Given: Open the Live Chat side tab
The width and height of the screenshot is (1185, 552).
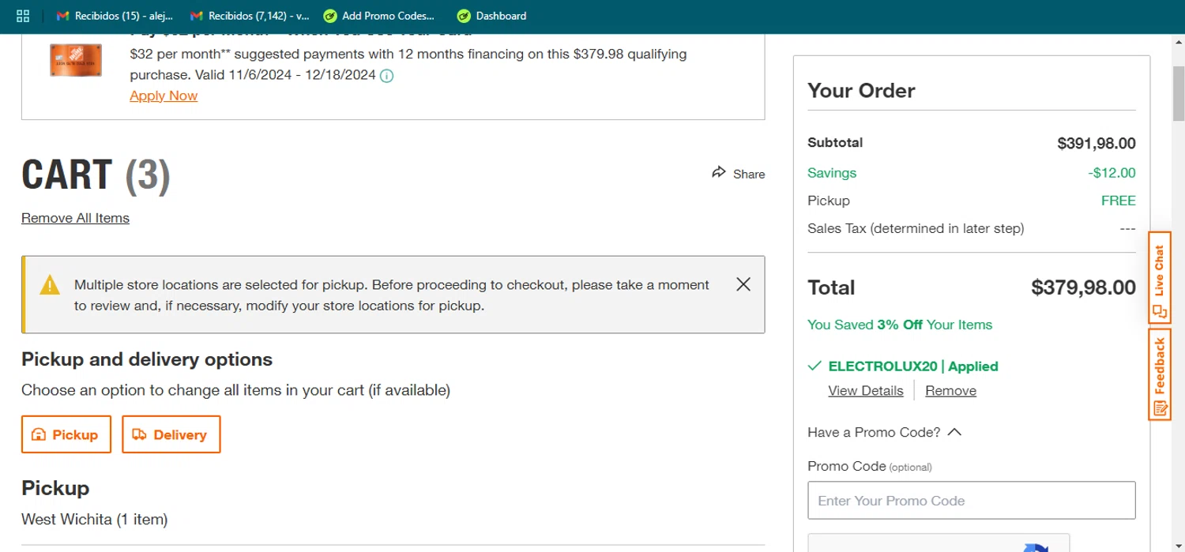Looking at the screenshot, I should point(1159,277).
